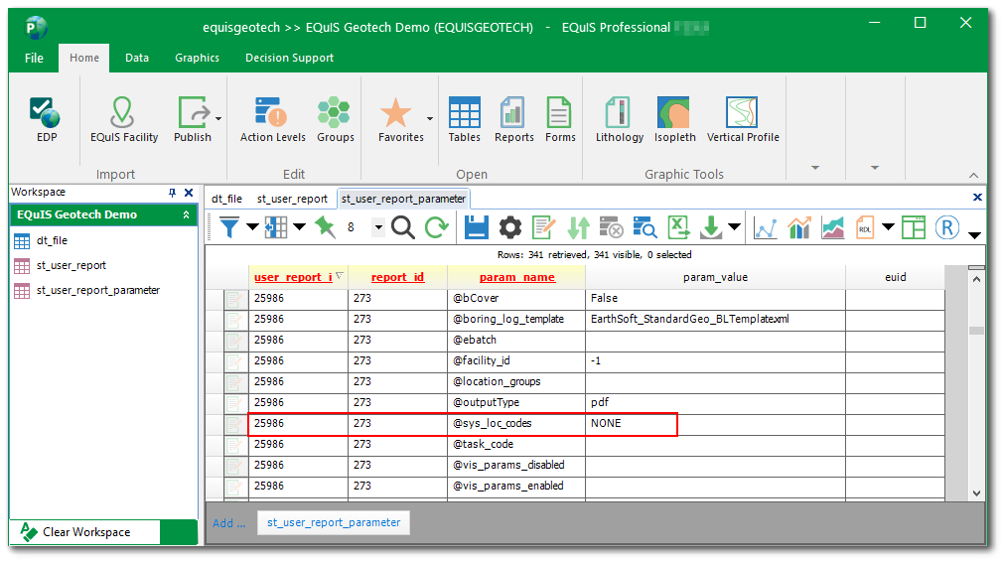Click the green download arrow icon
Screen dimensions: 1004x562
coord(711,227)
